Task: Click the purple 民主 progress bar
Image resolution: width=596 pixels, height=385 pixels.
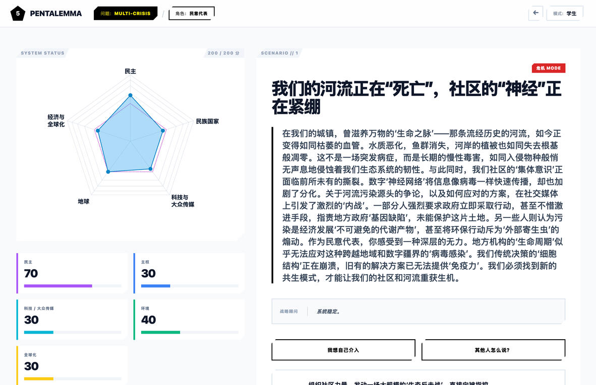Action: (58, 286)
